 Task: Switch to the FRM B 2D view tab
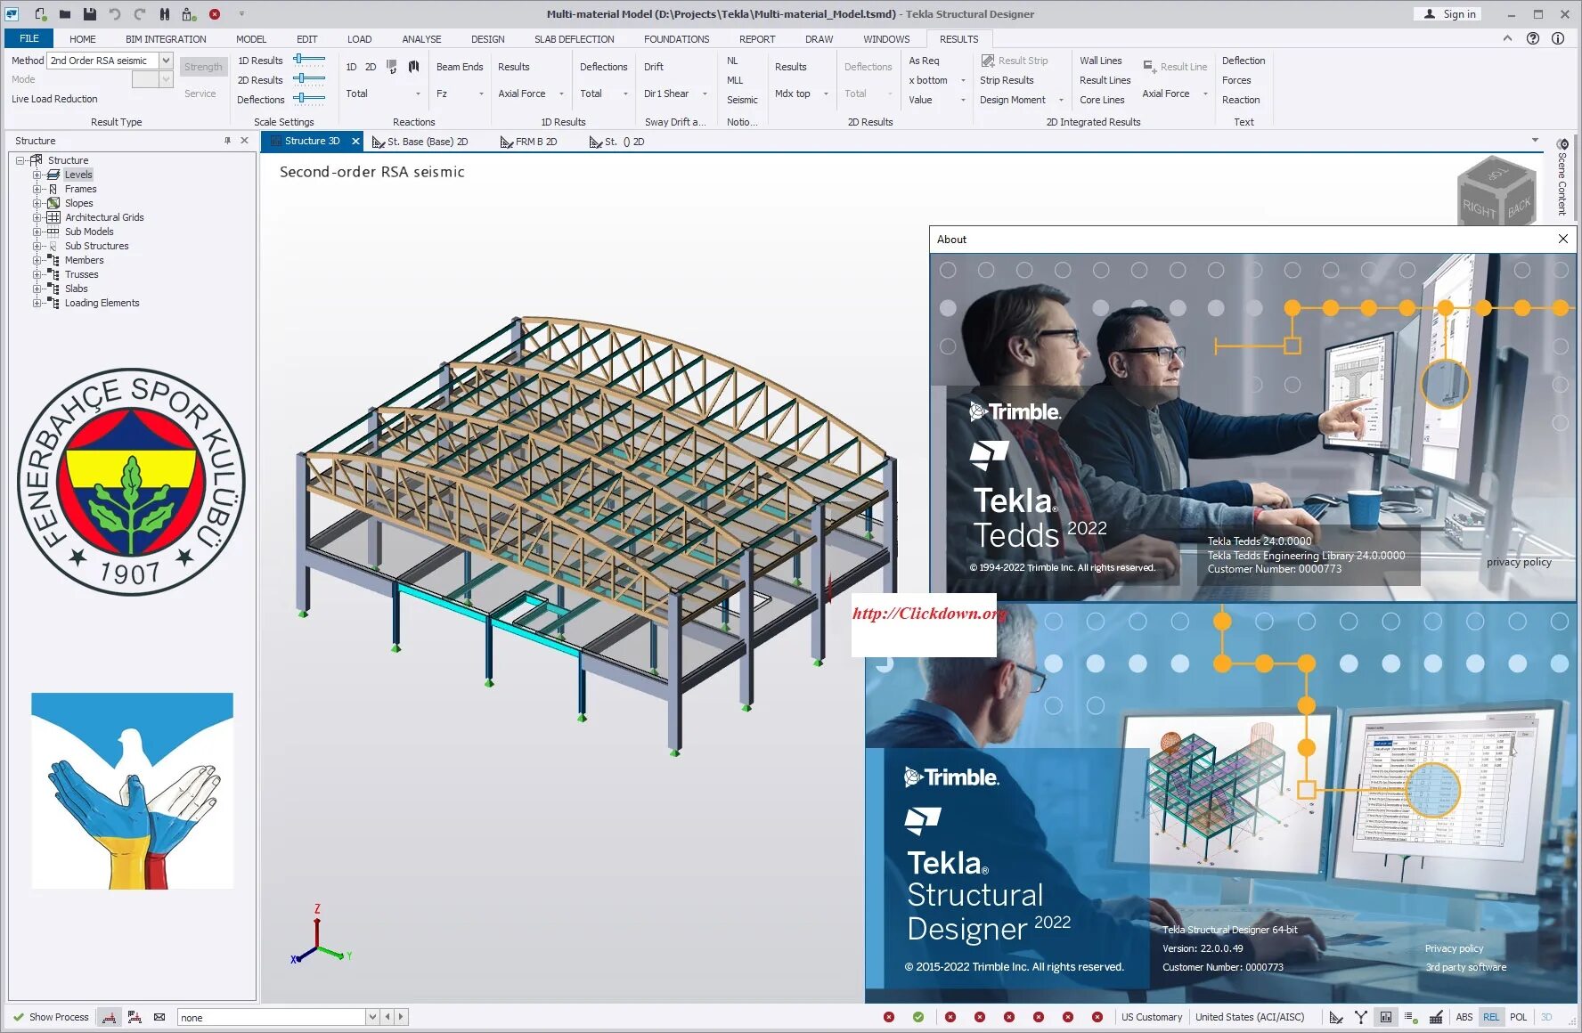529,142
